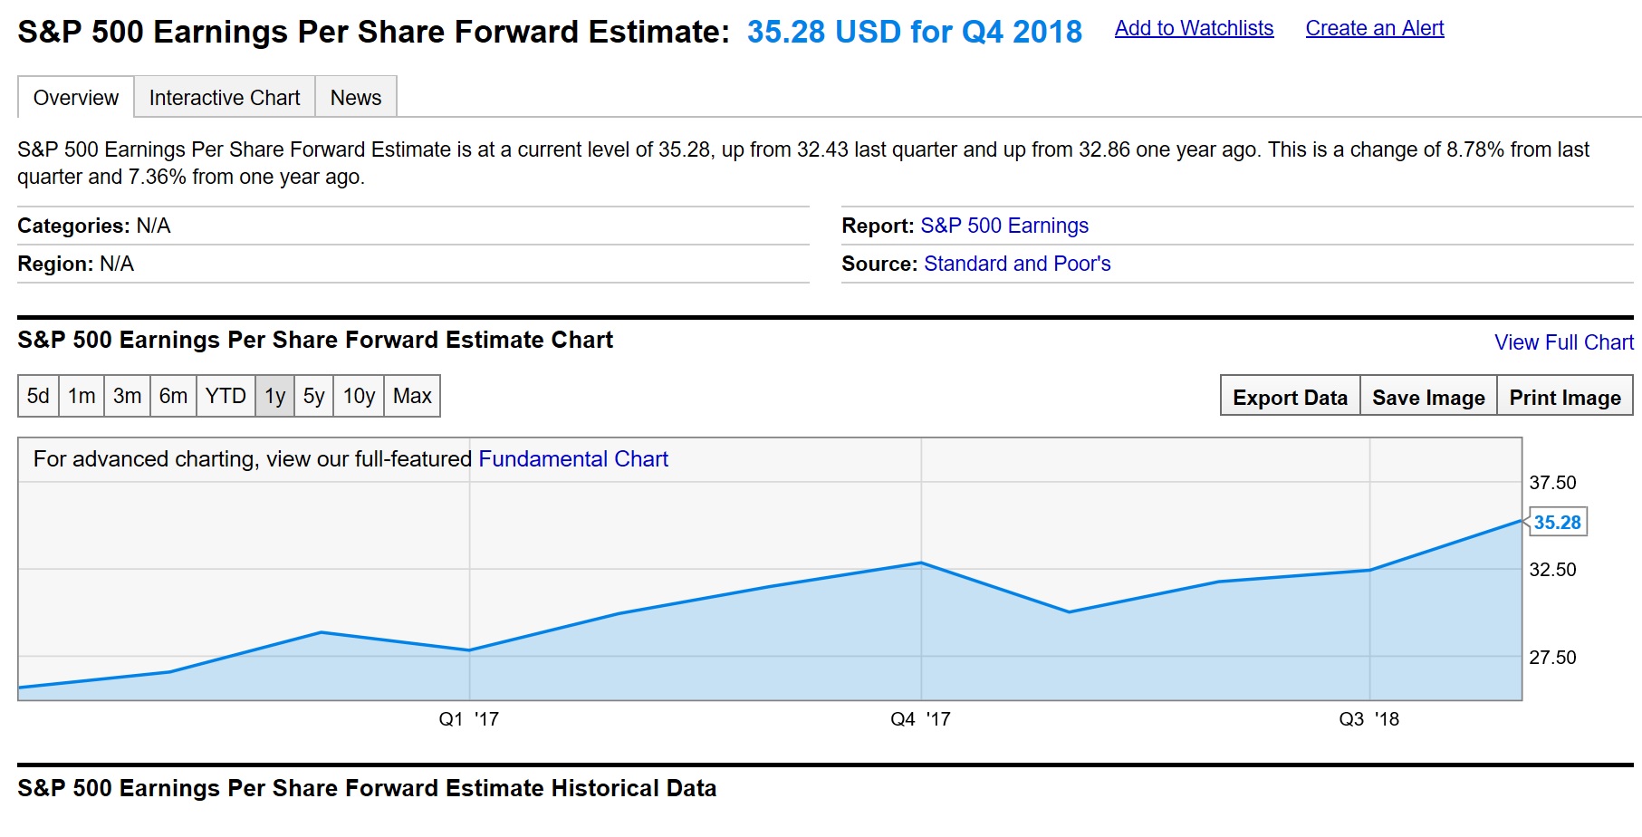
Task: Switch to the Interactive Chart tab
Action: tap(224, 97)
